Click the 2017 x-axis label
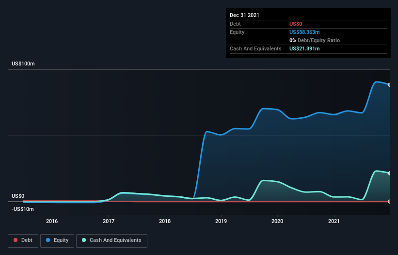The image size is (398, 255). 109,221
